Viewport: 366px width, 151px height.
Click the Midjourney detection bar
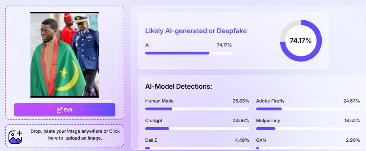coord(308,128)
